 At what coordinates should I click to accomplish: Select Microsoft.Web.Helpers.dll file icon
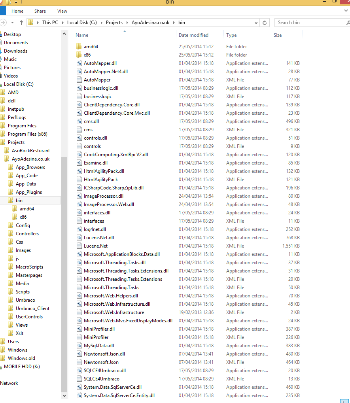[x=79, y=296]
